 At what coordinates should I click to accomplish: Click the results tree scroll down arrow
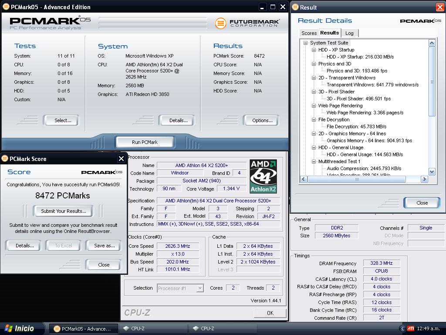pyautogui.click(x=432, y=172)
